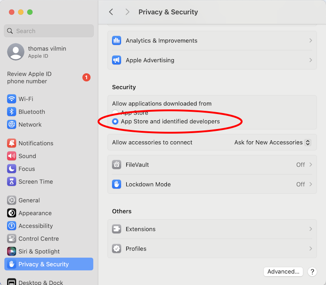Click the help question mark button

[312, 271]
